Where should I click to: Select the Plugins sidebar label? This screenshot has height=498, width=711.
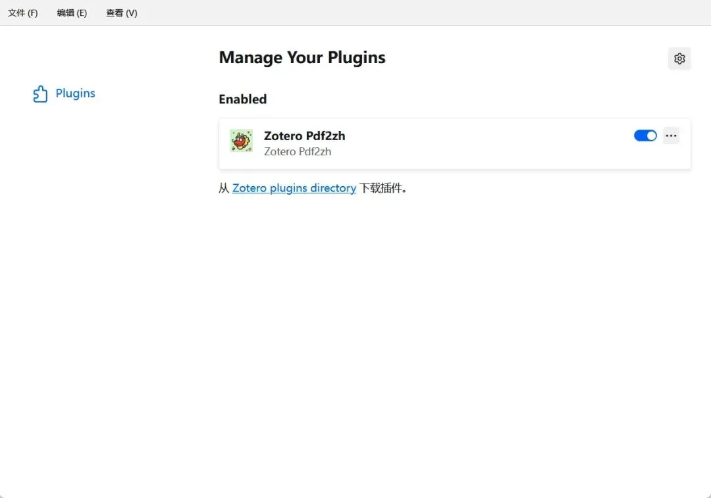click(x=75, y=93)
